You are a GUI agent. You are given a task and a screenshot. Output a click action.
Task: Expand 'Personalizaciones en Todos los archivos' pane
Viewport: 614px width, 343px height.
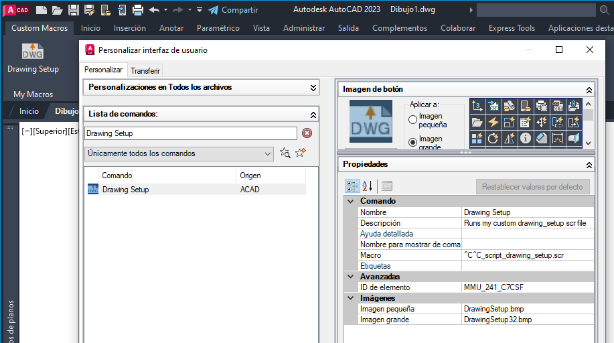(313, 87)
